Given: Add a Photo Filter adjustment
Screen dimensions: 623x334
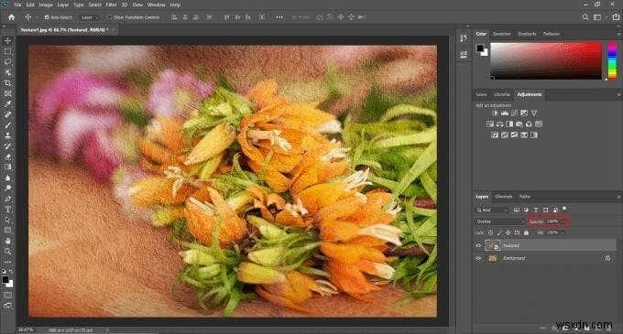Looking at the screenshot, I should (x=519, y=124).
